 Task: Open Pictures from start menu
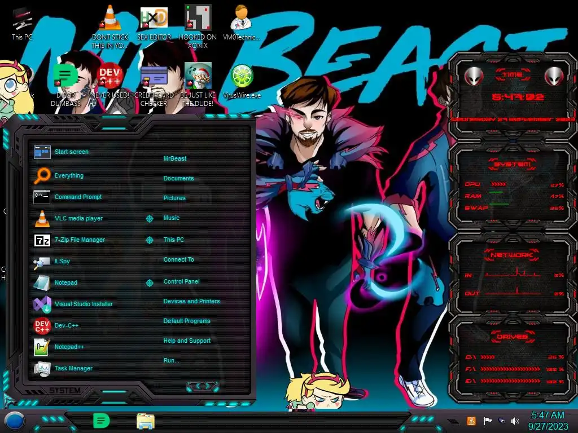(174, 198)
